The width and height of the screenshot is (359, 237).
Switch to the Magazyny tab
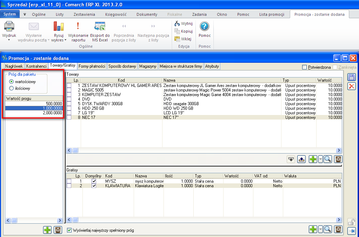(148, 66)
